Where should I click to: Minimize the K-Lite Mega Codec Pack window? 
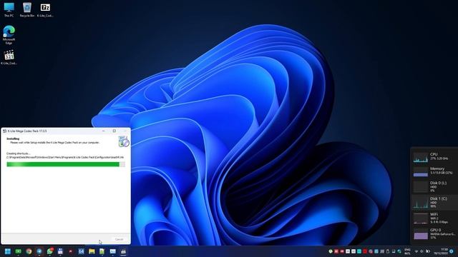103,131
